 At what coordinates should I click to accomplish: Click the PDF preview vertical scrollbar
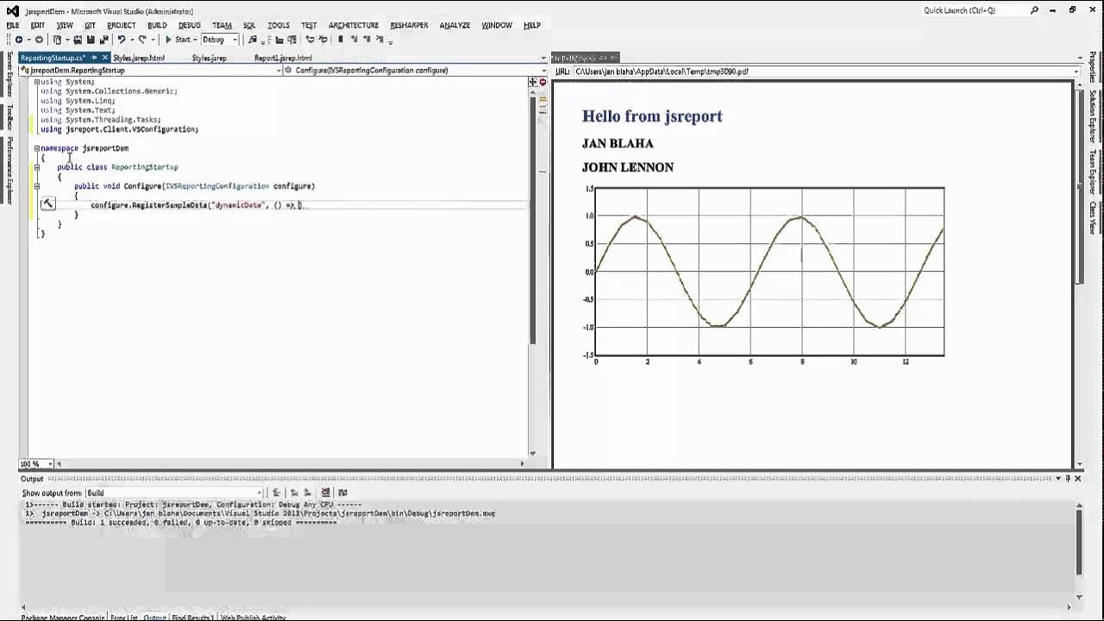pos(1078,272)
